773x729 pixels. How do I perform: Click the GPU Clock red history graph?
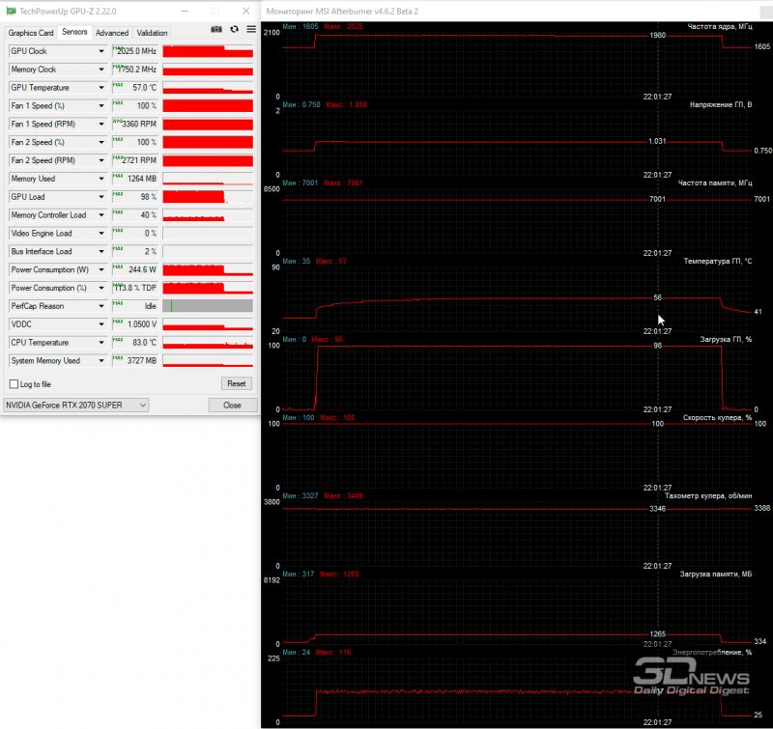pyautogui.click(x=208, y=51)
